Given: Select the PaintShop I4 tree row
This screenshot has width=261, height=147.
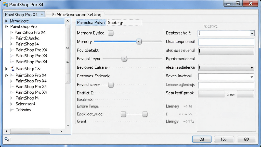Looking at the screenshot, I should (x=27, y=44).
